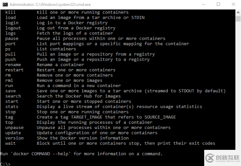Click the C:\> command prompt line
Viewport: 241px width, 166px height.
coord(6,164)
